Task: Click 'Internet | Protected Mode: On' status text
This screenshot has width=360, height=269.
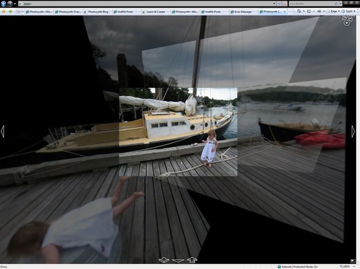Action: (300, 267)
